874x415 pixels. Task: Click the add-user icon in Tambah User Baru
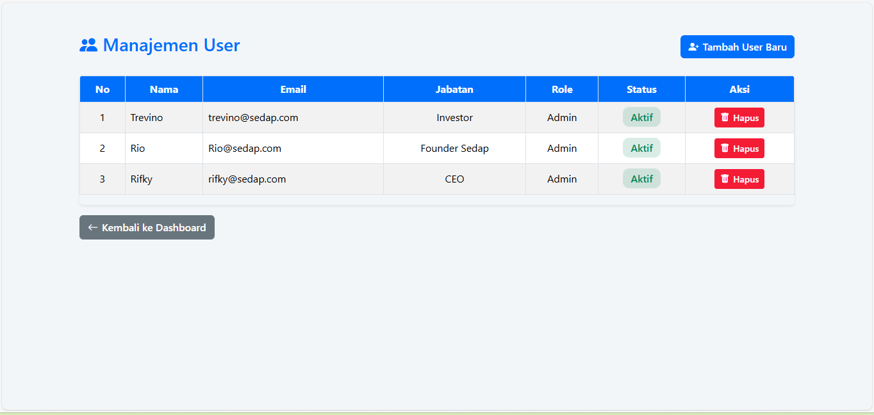click(x=693, y=47)
